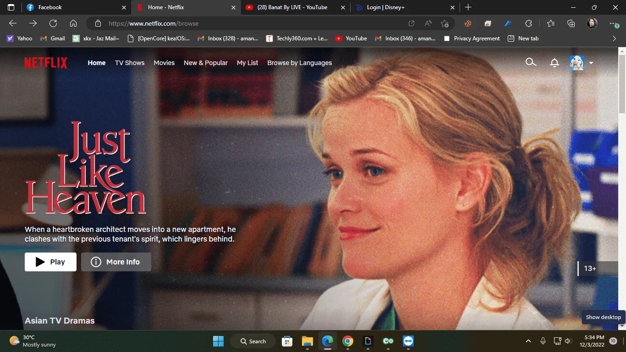This screenshot has height=352, width=626.
Task: Show more bookmarks chevron
Action: (x=615, y=38)
